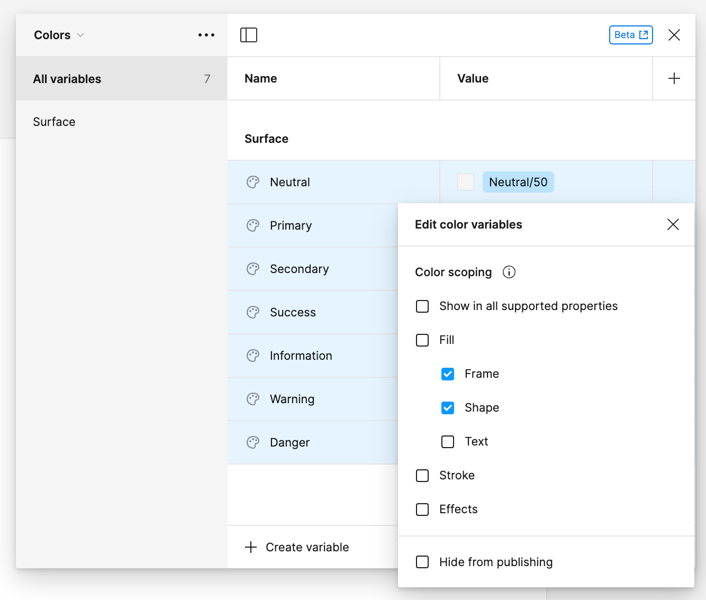Click the Primary variable palette icon
This screenshot has height=600, width=706.
(253, 225)
